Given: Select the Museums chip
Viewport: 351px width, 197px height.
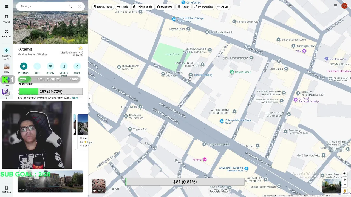Looking at the screenshot, I should [165, 7].
